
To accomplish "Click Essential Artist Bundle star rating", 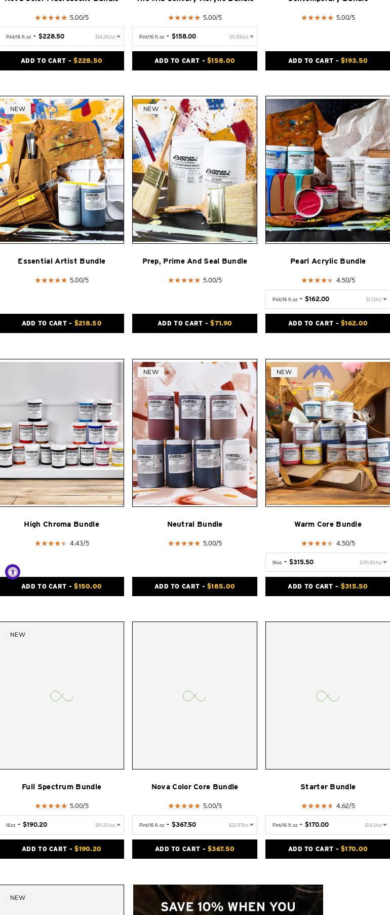I will click(x=51, y=280).
